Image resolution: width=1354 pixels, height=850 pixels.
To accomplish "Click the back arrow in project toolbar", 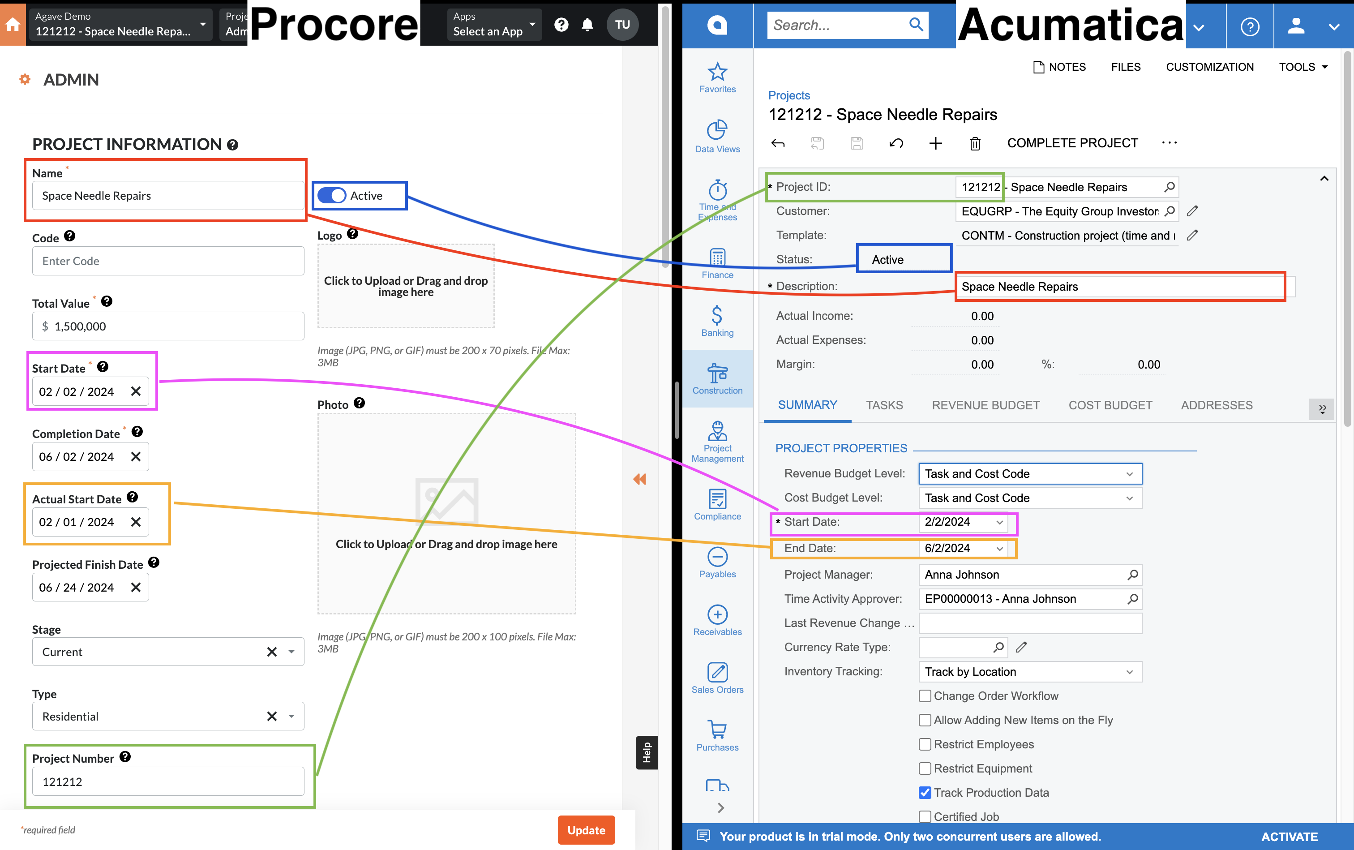I will point(778,143).
